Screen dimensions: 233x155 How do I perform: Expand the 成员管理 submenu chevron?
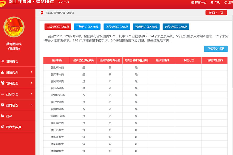(x=31, y=83)
